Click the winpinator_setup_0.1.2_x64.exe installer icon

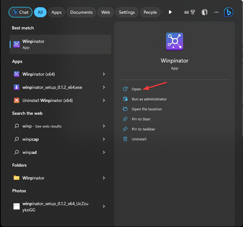(17, 87)
